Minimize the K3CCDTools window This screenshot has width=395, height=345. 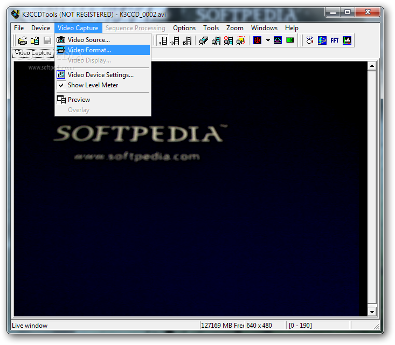click(x=333, y=12)
